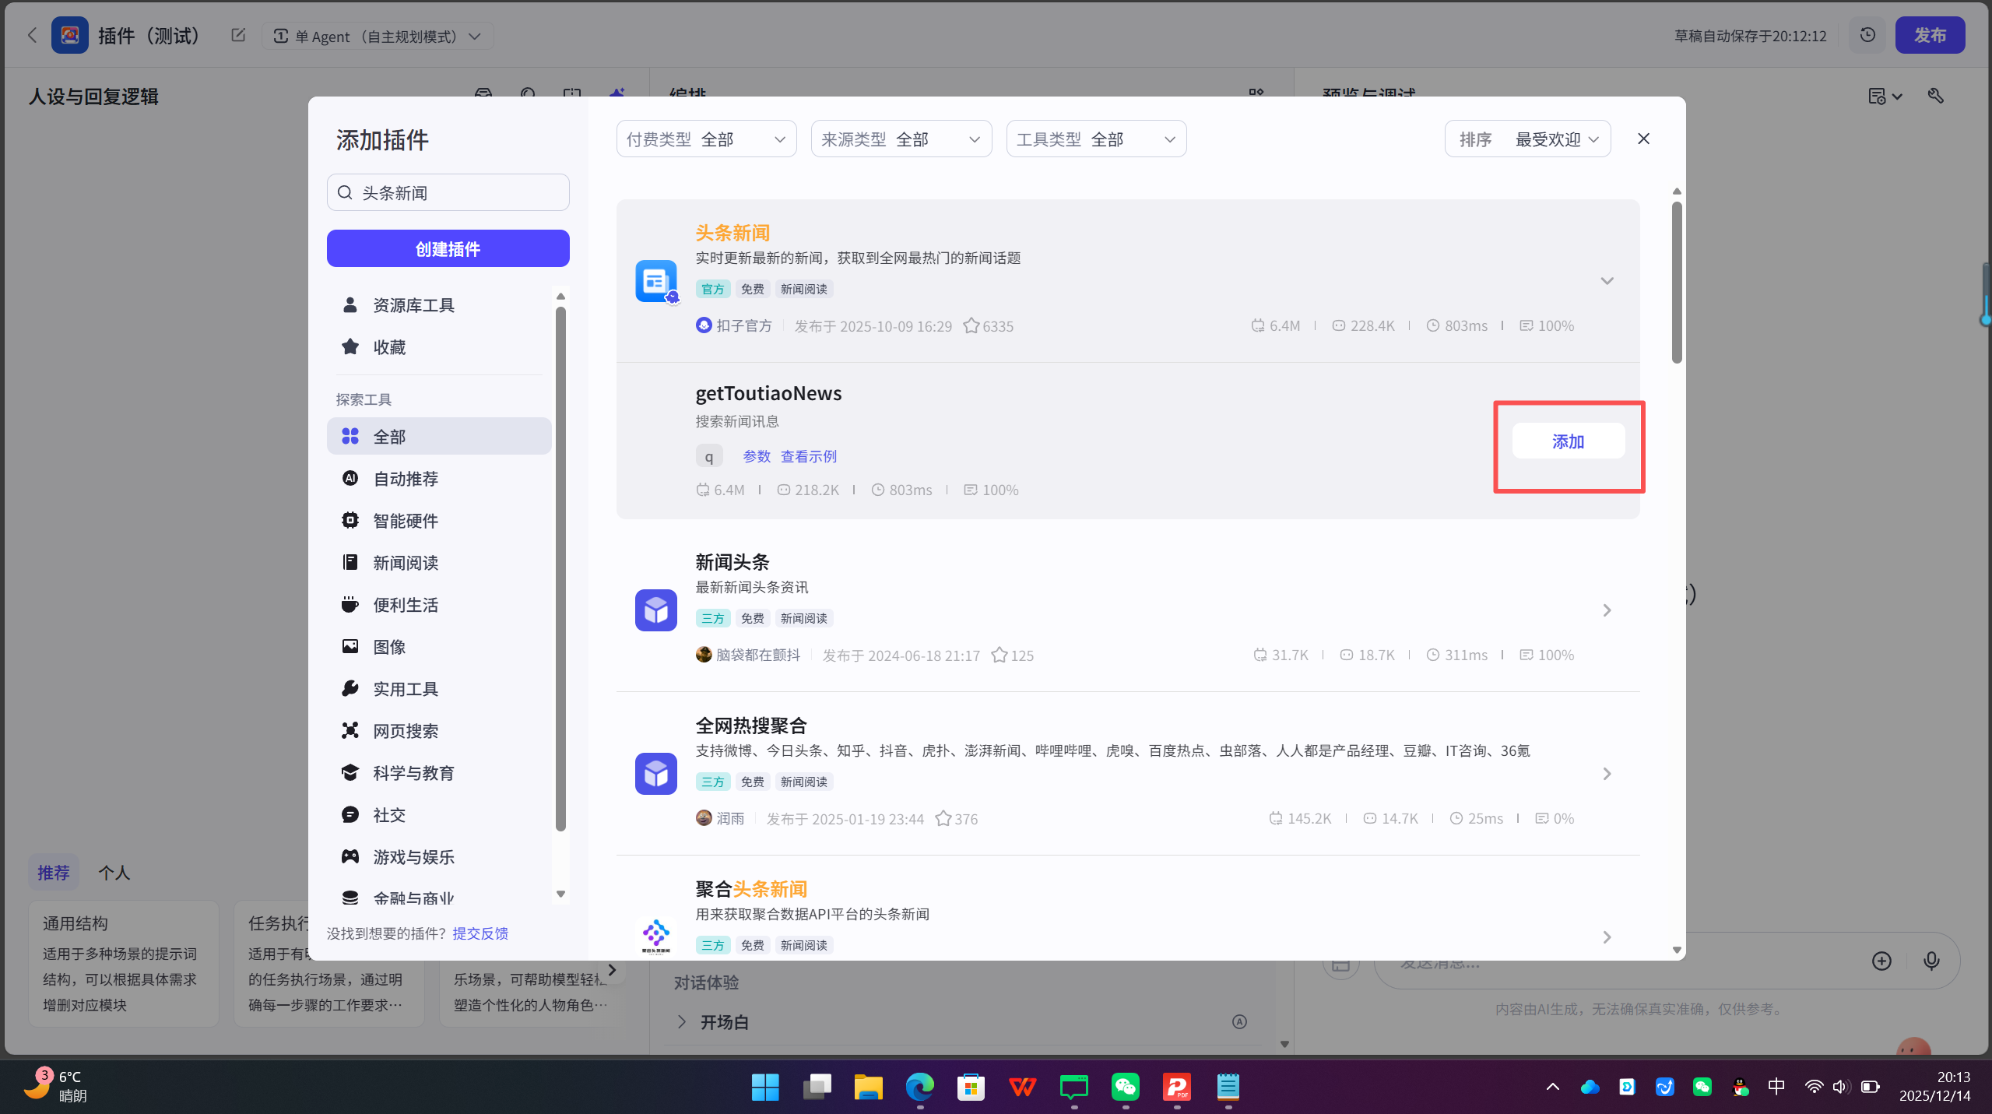The width and height of the screenshot is (1992, 1114).
Task: Open the 提交反馈 feedback link
Action: coord(480,933)
